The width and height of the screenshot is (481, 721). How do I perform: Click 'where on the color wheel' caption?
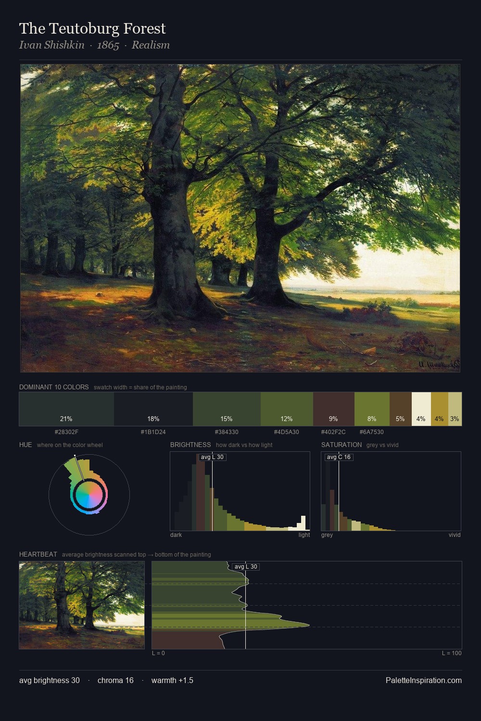coord(70,445)
